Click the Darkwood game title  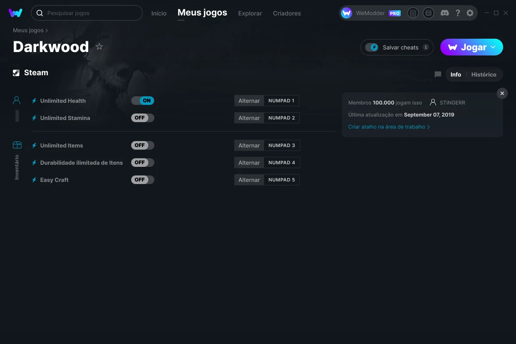tap(51, 46)
